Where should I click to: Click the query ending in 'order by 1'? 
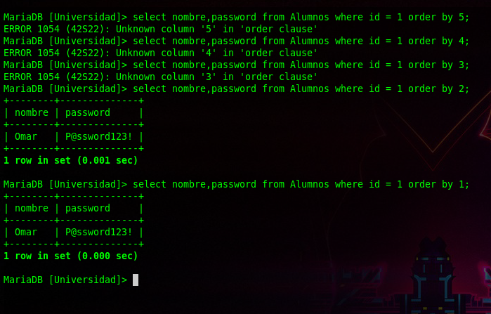[x=301, y=184]
